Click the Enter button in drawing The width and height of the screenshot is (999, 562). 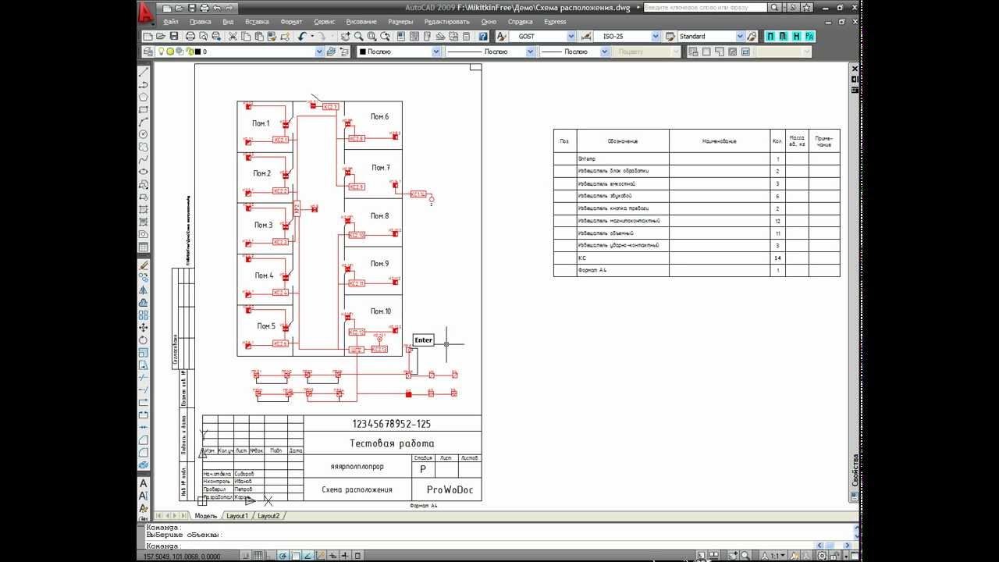pos(423,340)
